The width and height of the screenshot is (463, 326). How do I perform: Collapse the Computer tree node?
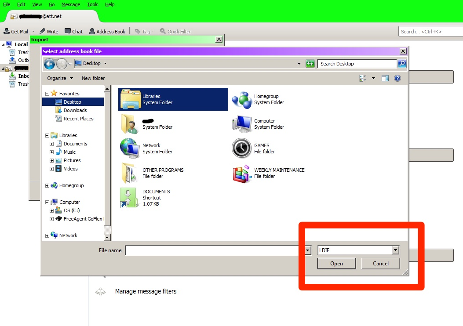pyautogui.click(x=47, y=203)
